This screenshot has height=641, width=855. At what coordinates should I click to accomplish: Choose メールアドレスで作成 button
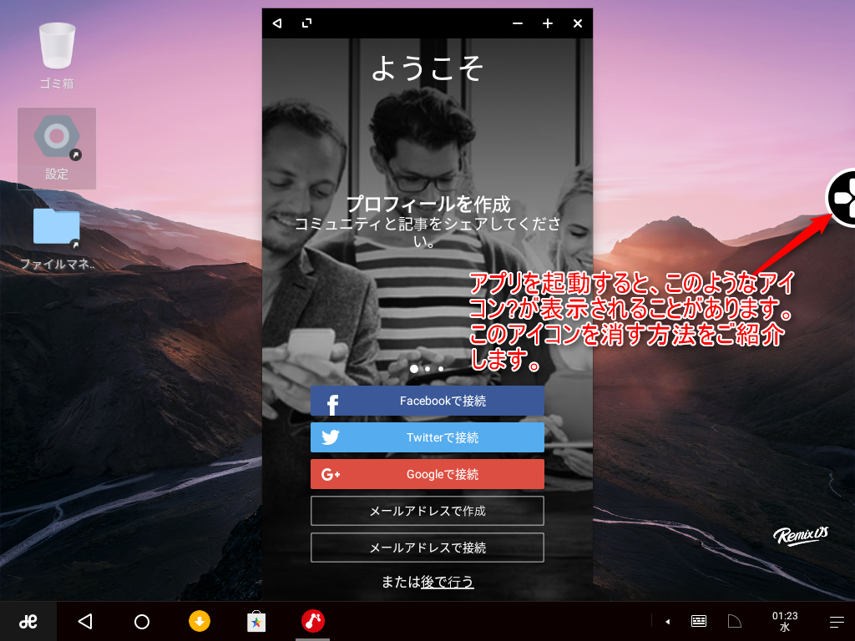tap(427, 511)
